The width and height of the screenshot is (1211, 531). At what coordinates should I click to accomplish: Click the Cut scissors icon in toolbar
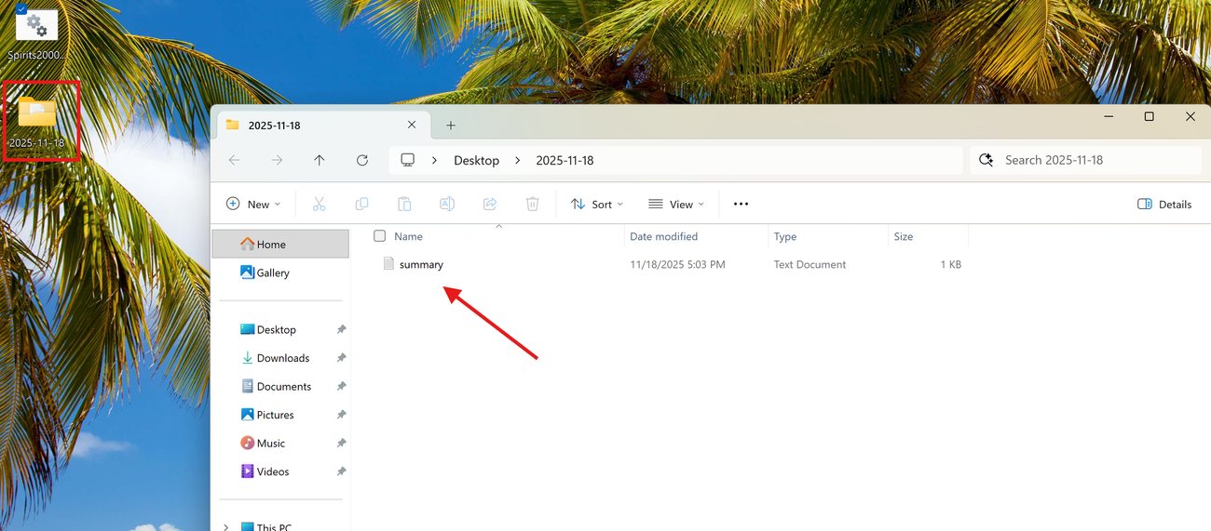tap(319, 204)
